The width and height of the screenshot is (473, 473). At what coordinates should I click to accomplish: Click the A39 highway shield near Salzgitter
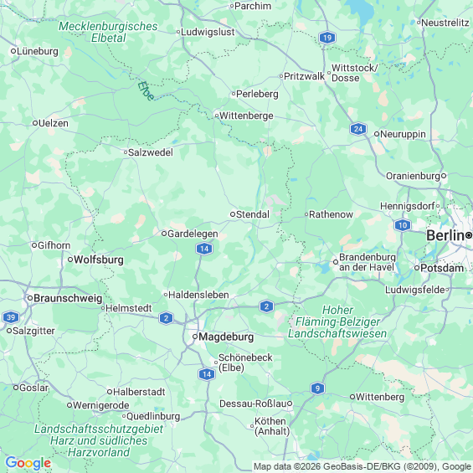point(11,317)
